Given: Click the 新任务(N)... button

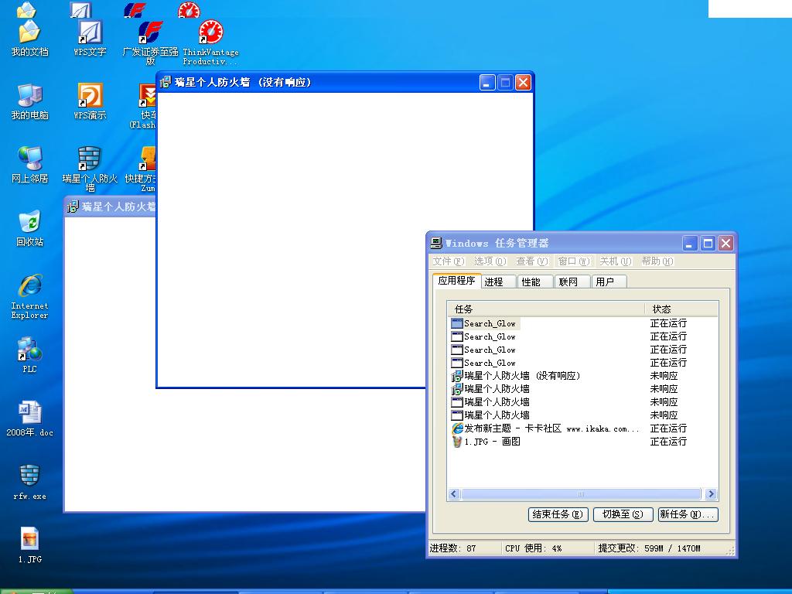Looking at the screenshot, I should click(688, 514).
